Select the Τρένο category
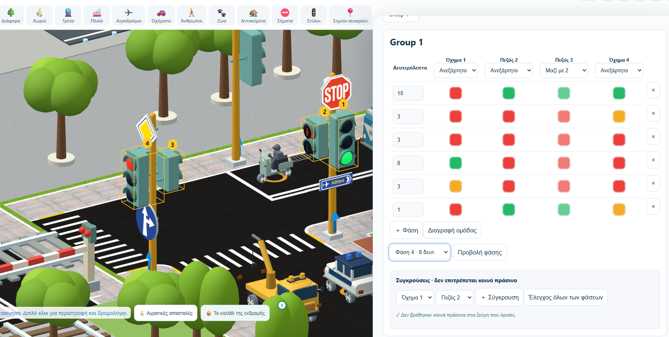The width and height of the screenshot is (669, 337). (68, 16)
